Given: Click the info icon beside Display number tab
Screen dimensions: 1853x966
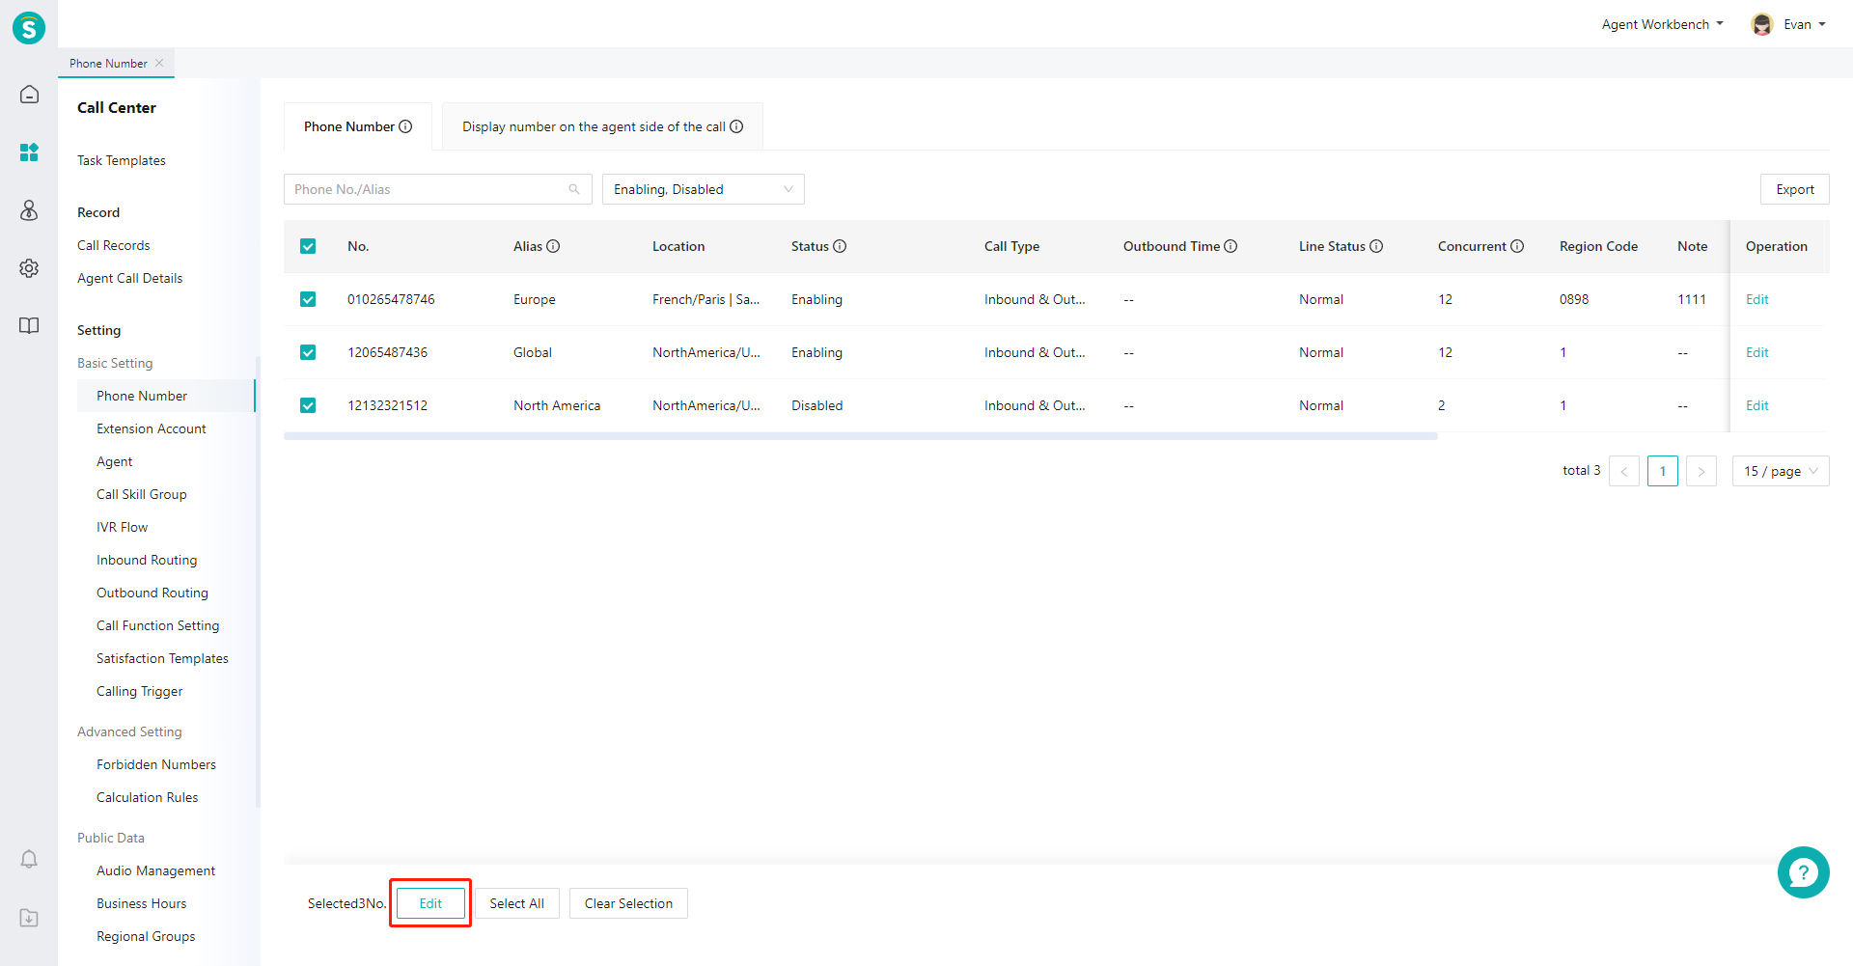Looking at the screenshot, I should pyautogui.click(x=736, y=126).
